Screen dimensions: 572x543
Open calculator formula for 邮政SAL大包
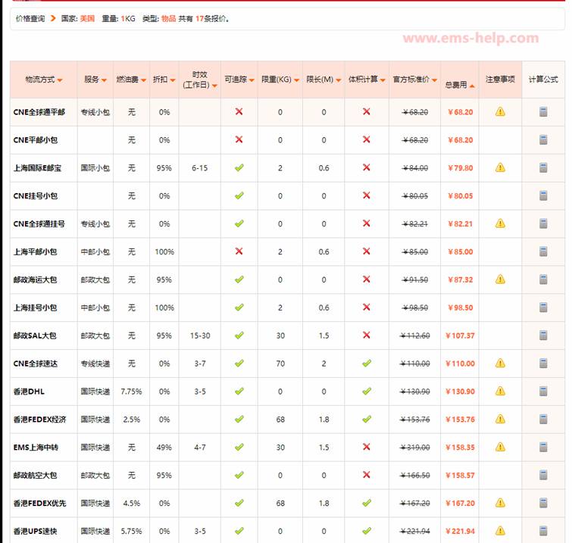pos(543,335)
